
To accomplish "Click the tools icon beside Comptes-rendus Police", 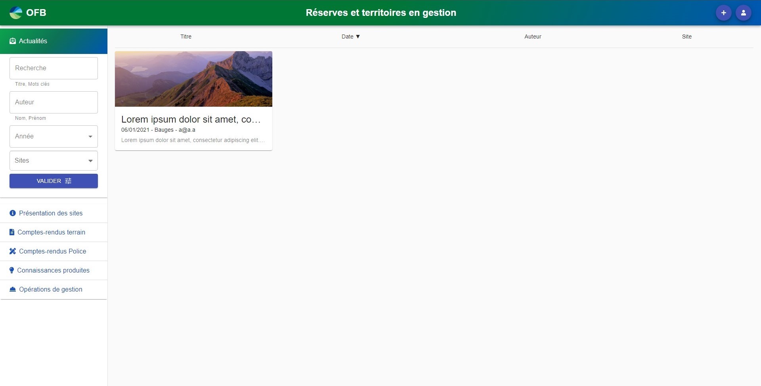I will [x=13, y=251].
